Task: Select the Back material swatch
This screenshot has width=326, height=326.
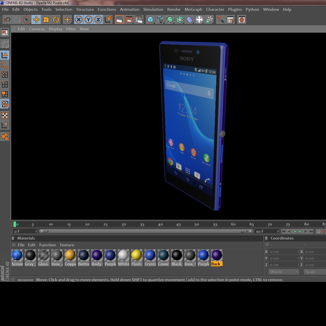Action: 217,258
